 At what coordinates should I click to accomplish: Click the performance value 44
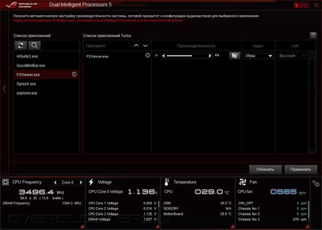(217, 55)
